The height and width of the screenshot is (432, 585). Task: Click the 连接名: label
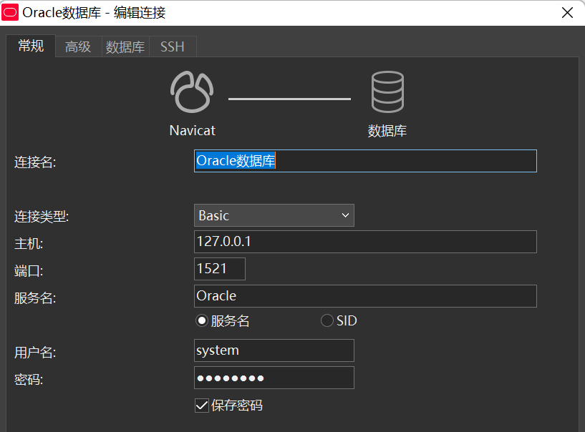click(x=35, y=162)
